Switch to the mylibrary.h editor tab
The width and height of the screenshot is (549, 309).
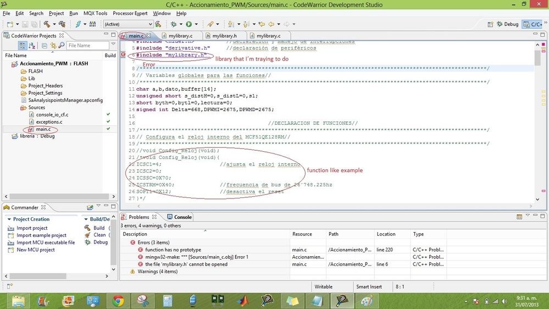224,36
